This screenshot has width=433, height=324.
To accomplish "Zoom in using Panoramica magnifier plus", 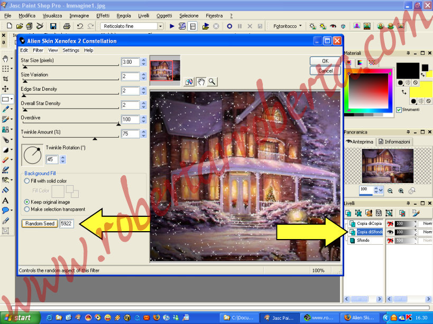I will pos(401,190).
